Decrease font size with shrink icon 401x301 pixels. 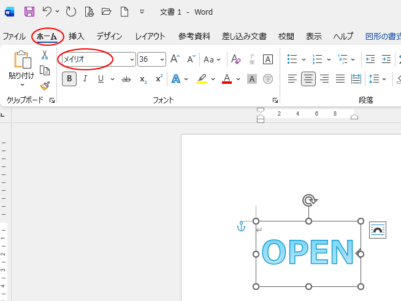pyautogui.click(x=191, y=59)
